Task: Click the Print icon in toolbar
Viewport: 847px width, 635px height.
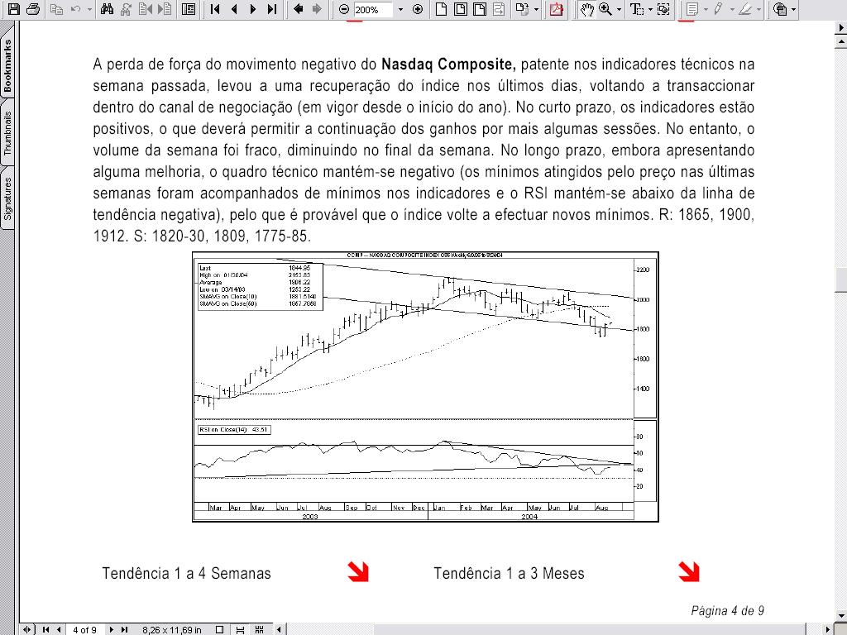Action: pos(33,8)
